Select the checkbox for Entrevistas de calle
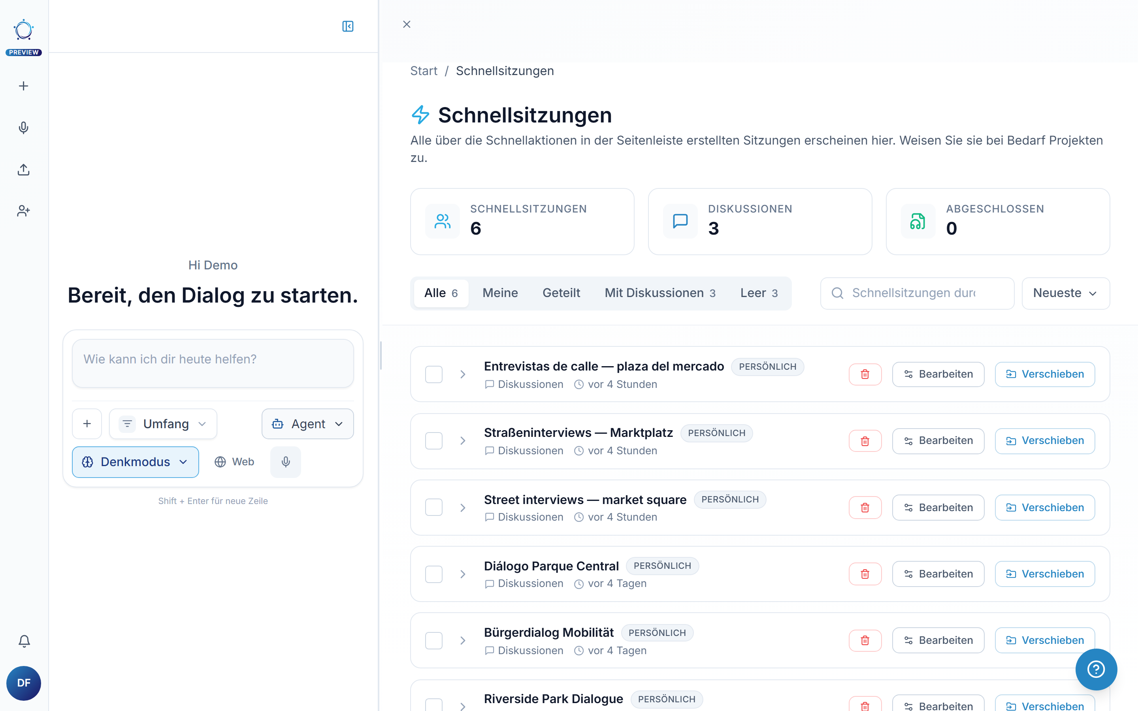 433,374
